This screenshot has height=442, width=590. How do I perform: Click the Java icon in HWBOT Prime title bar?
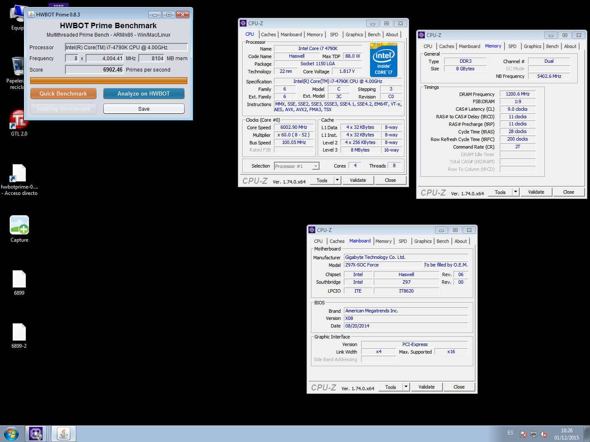31,14
